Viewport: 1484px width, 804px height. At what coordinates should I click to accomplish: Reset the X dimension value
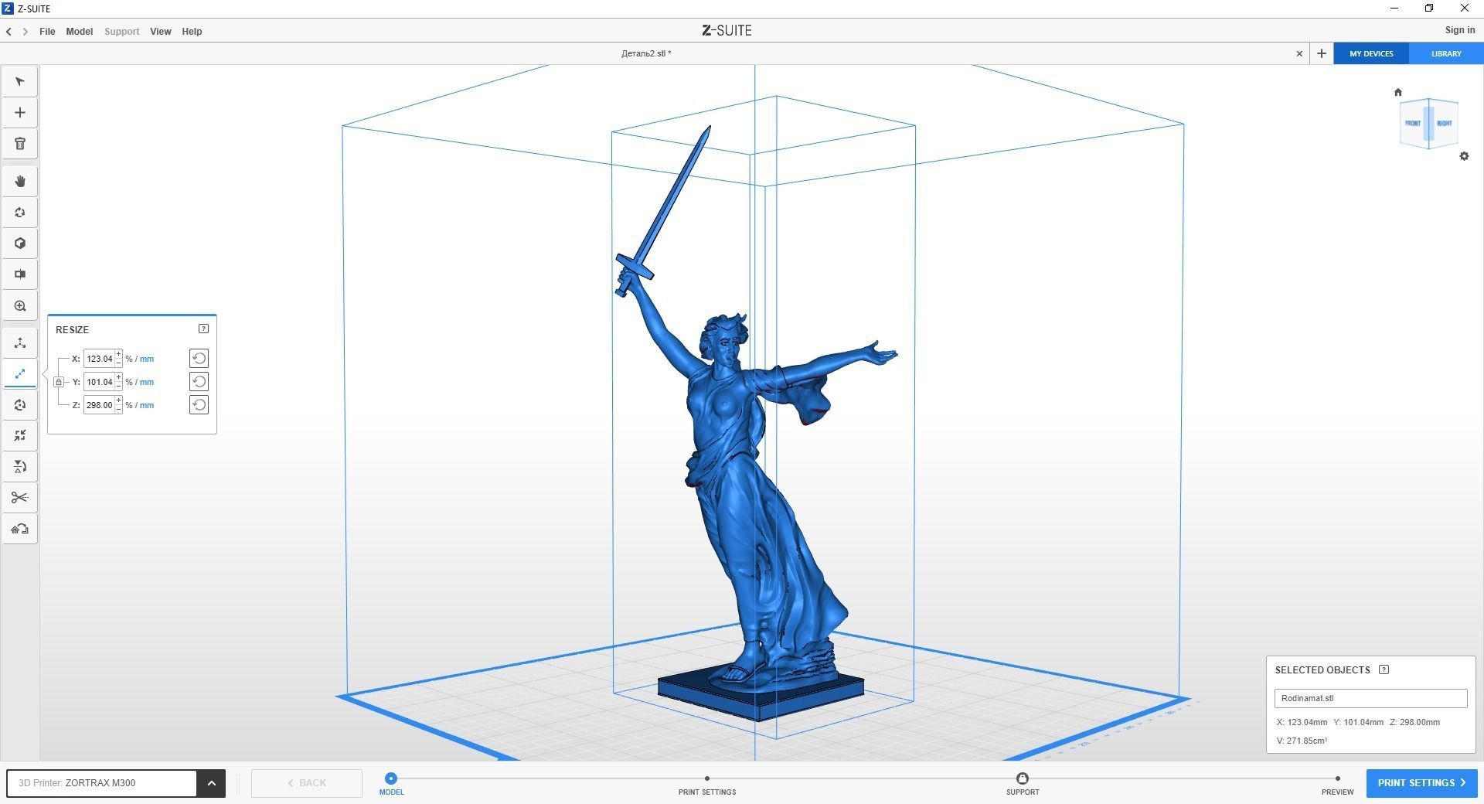pyautogui.click(x=199, y=359)
